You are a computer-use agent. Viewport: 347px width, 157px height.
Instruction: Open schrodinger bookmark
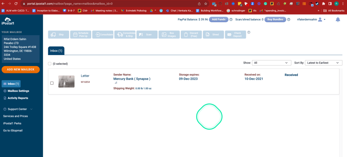[x=236, y=10]
